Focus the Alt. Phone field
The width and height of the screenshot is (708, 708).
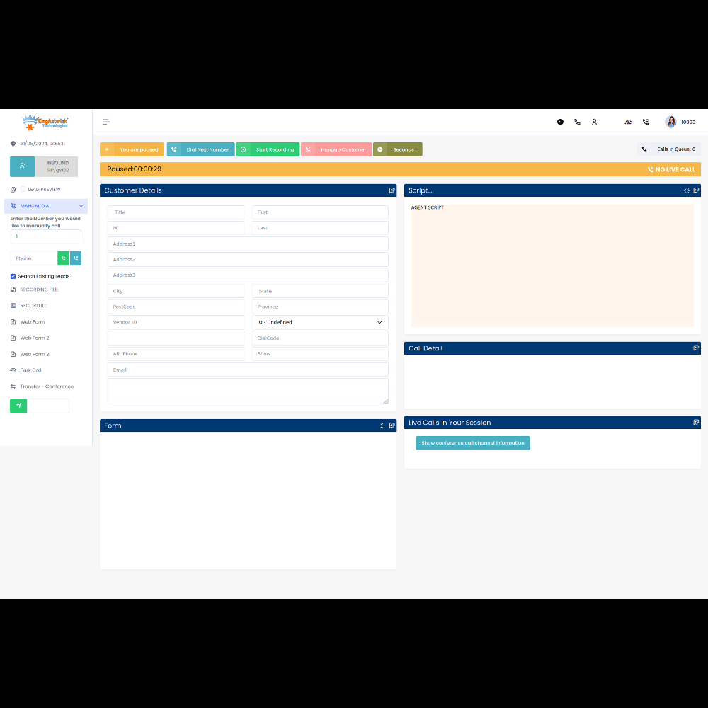tap(176, 354)
